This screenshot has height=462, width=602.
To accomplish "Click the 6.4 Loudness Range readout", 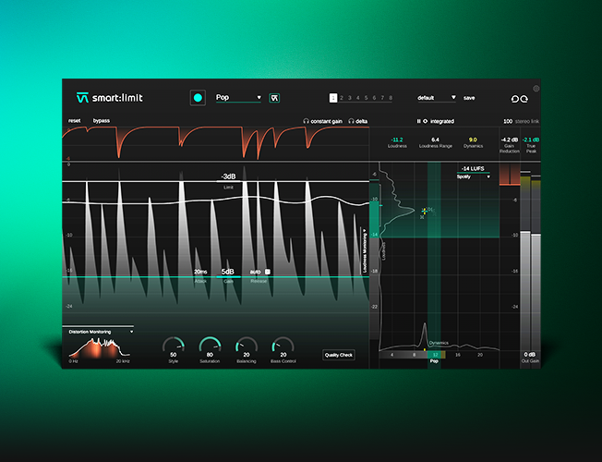I will pyautogui.click(x=435, y=140).
